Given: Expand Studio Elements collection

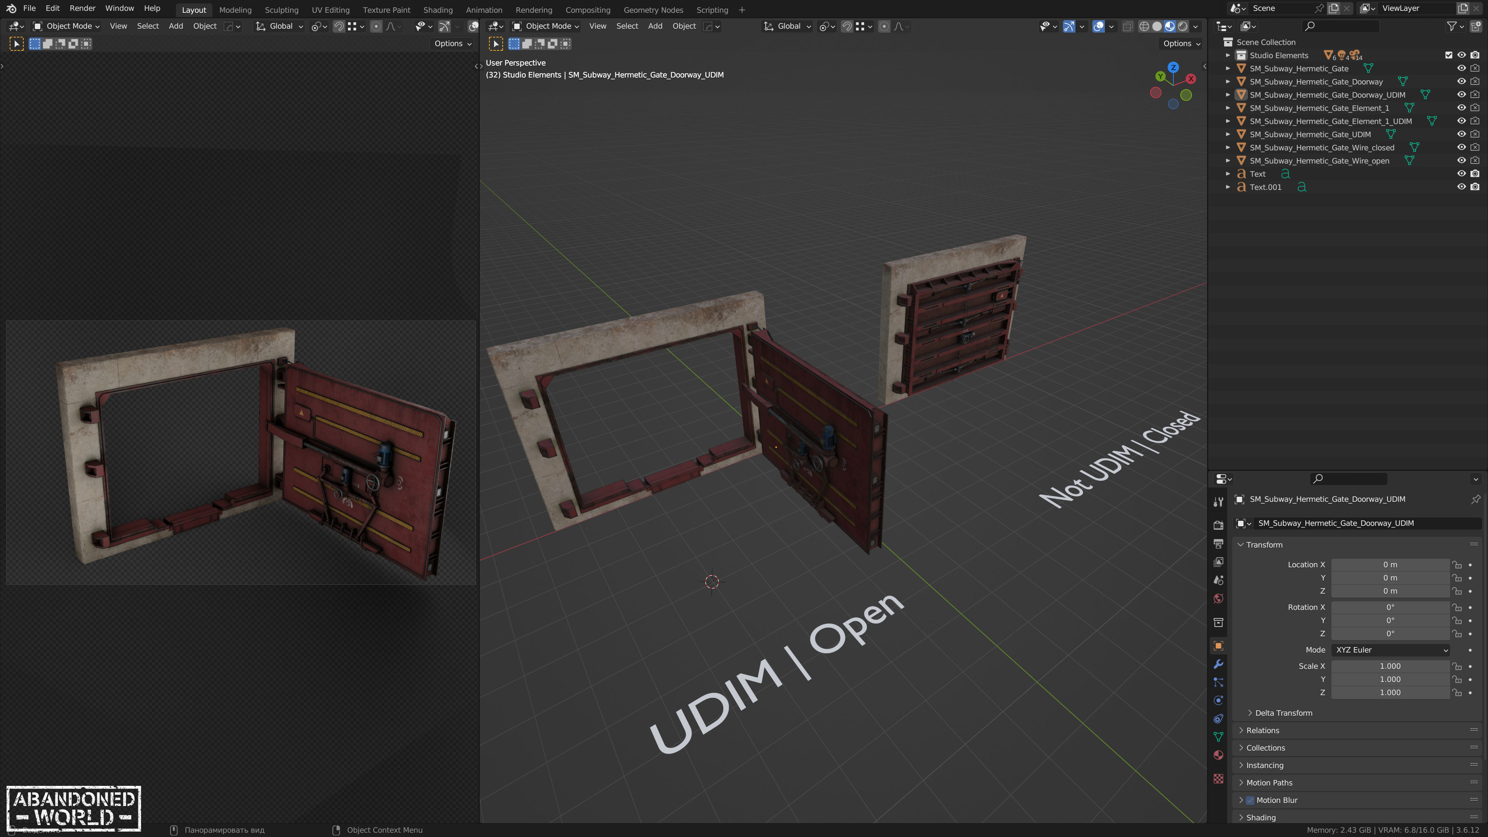Looking at the screenshot, I should (1228, 55).
